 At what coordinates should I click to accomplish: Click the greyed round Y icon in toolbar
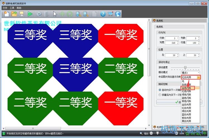[x=39, y=14]
